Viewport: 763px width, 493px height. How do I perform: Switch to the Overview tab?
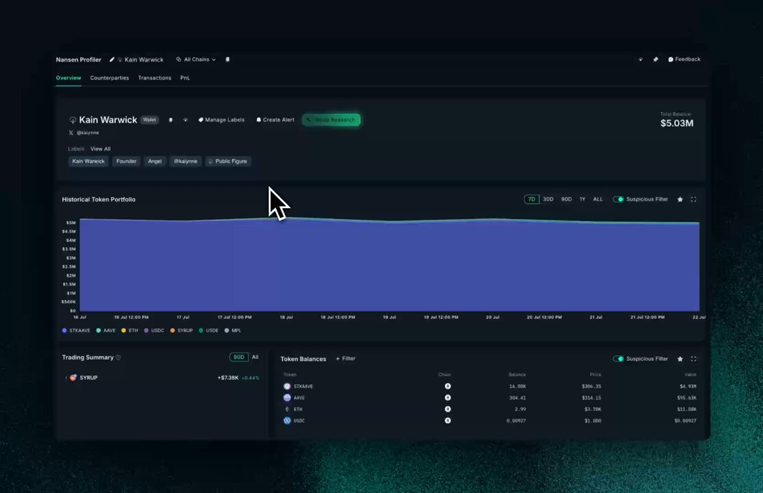pos(68,78)
